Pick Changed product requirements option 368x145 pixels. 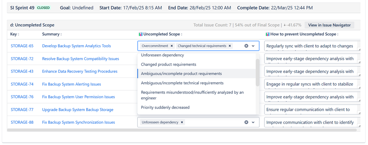197,64
